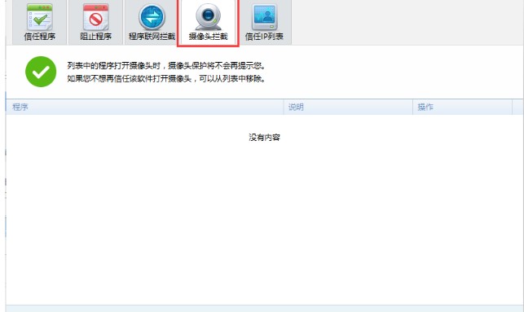
Task: Switch to 摄像头拦截 tab label
Action: click(208, 37)
